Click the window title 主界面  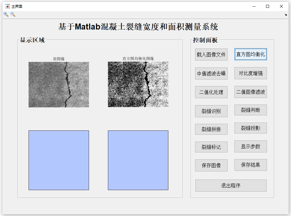(x=17, y=7)
